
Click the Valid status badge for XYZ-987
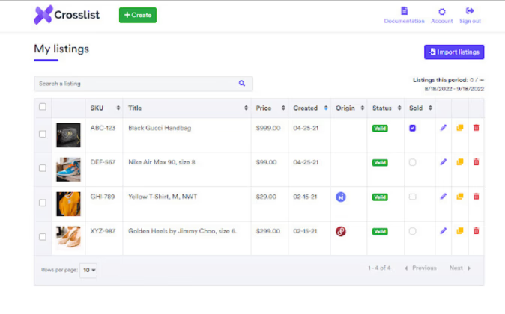click(x=380, y=232)
